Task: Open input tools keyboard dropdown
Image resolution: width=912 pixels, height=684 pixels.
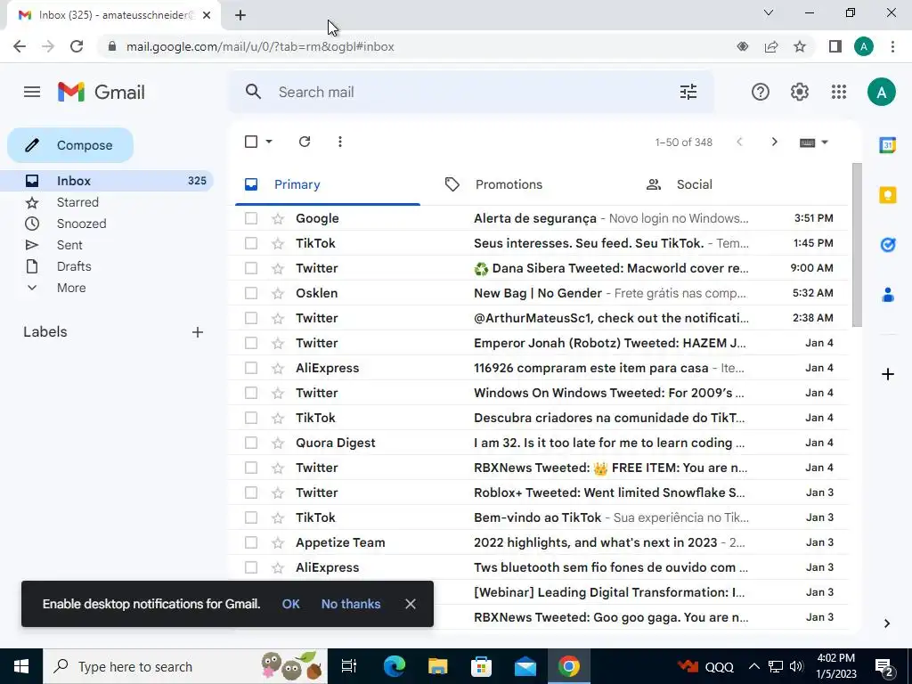Action: point(814,142)
